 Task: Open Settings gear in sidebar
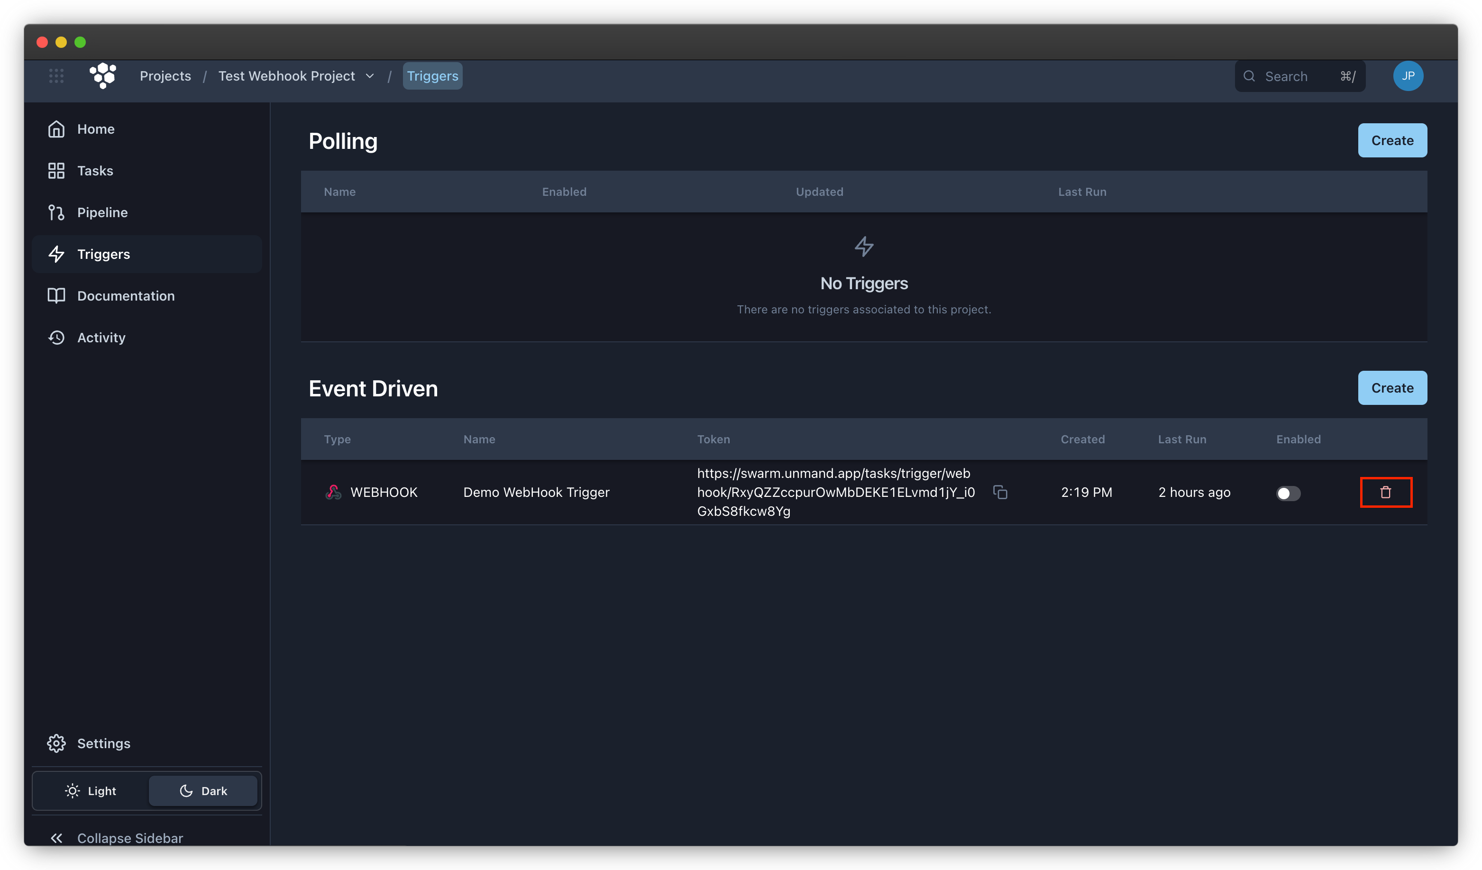tap(103, 743)
